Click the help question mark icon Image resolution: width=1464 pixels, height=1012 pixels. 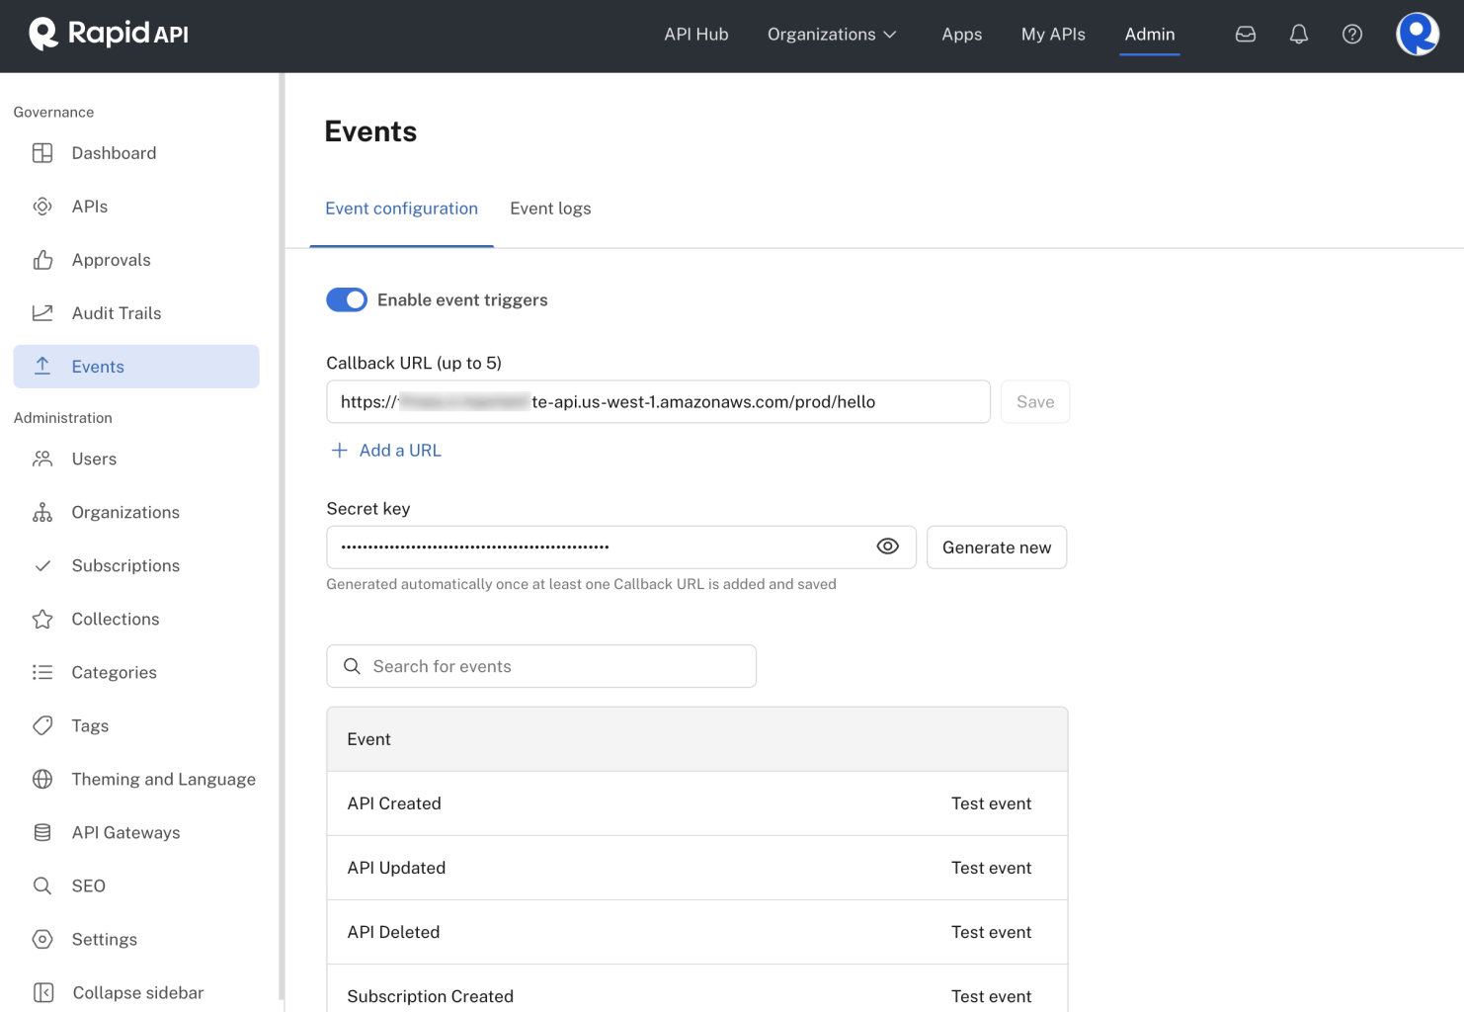point(1352,35)
